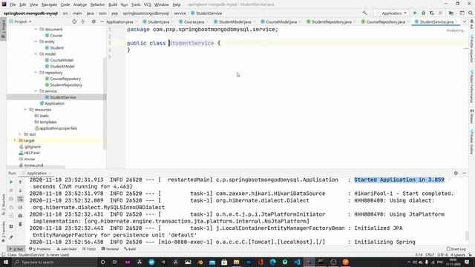Click Cortana circle icon on taskbar
This screenshot has width=475, height=267.
[102, 262]
